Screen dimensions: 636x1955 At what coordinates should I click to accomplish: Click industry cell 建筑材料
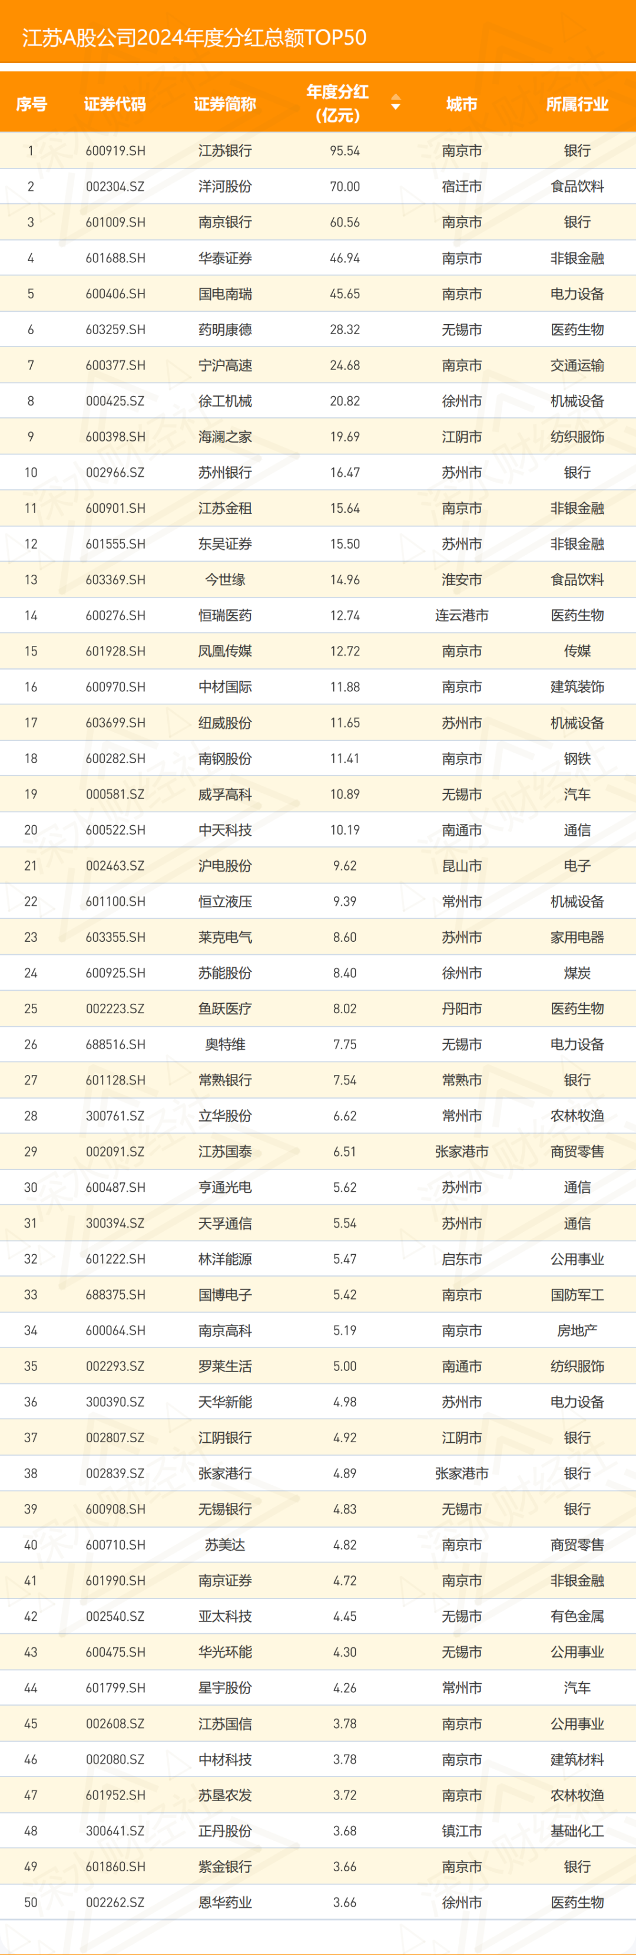click(x=578, y=1760)
